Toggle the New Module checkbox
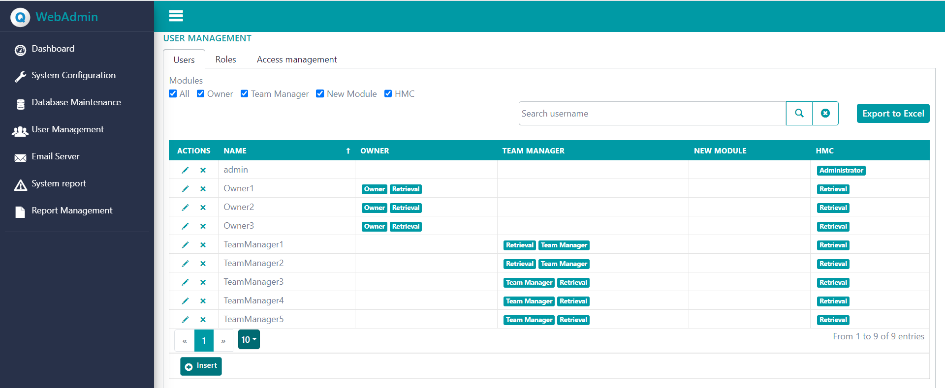Screen dimensions: 945x388 320,93
